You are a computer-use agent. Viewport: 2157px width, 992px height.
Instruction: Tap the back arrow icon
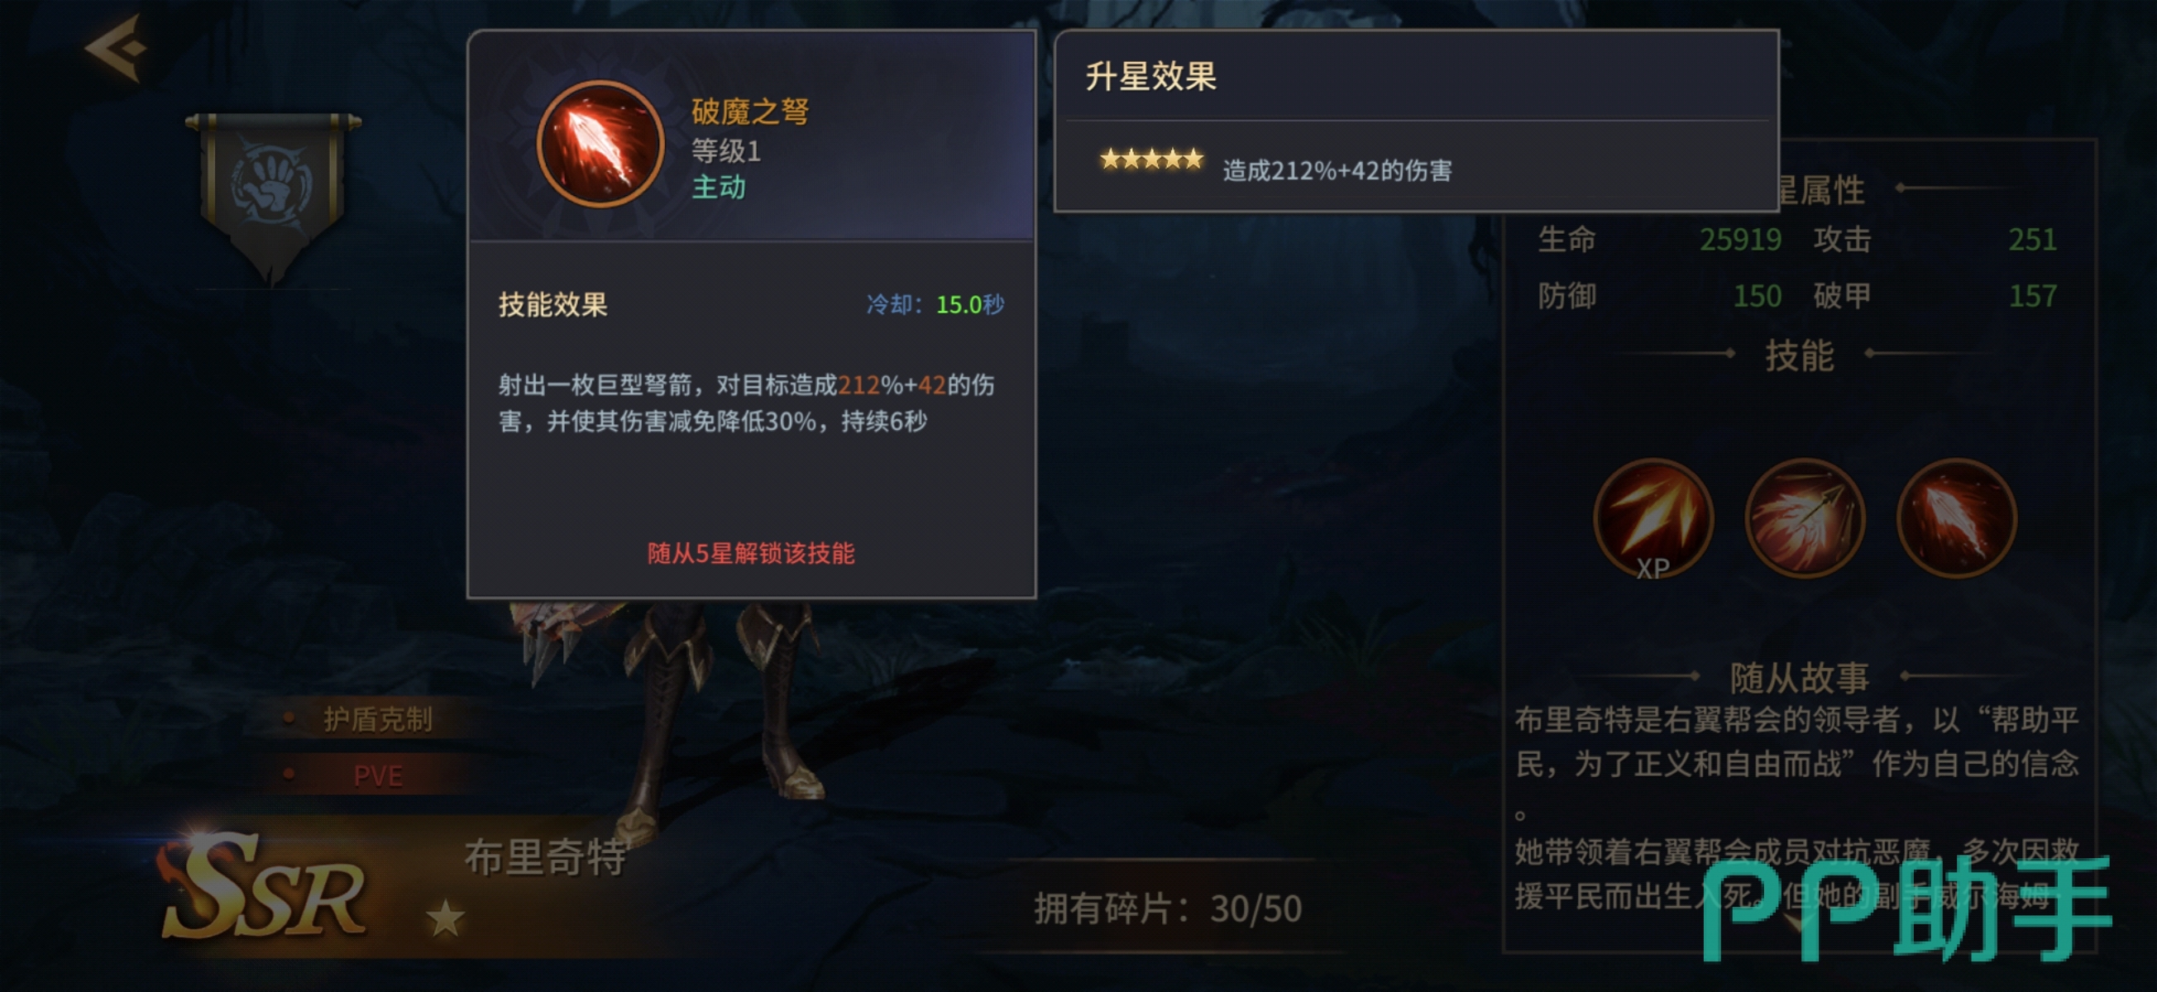coord(117,48)
